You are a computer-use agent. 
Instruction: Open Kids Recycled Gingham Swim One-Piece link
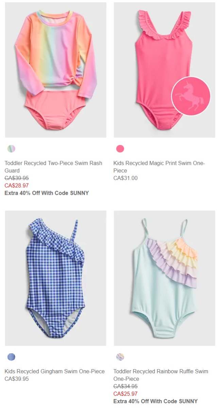click(x=55, y=371)
